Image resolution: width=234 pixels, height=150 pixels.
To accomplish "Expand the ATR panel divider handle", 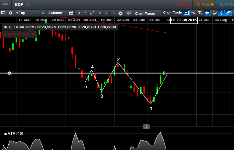I will pos(146,126).
